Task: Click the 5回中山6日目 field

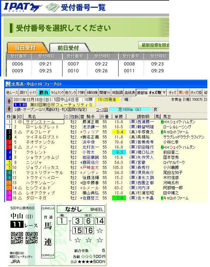Action: (x=67, y=100)
